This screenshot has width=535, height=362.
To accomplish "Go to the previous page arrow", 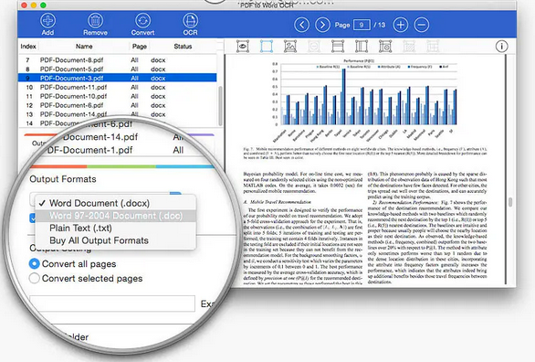I will click(x=301, y=25).
